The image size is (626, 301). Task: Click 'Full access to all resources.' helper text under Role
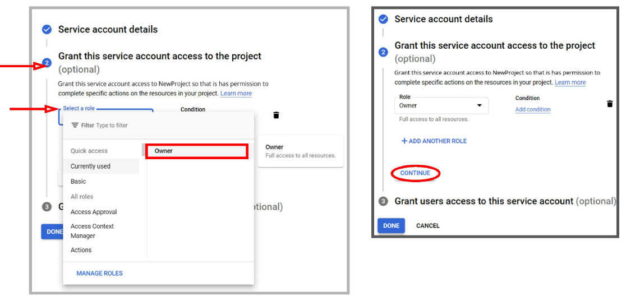tap(434, 119)
